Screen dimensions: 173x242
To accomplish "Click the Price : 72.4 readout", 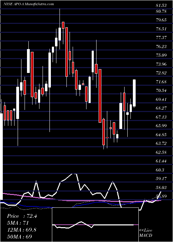I will coord(22,216).
